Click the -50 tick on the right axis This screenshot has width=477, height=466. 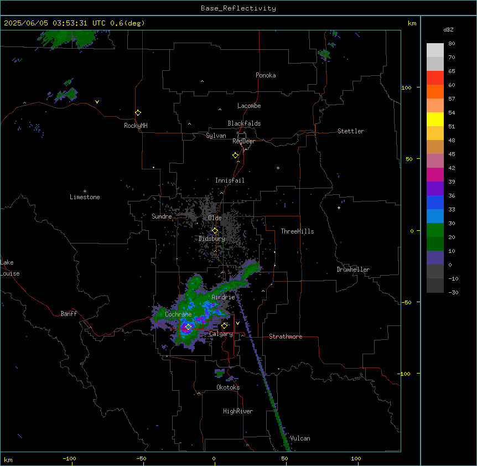(406, 302)
